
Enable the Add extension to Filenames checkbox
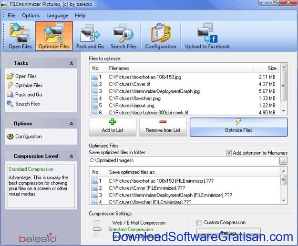coord(229,153)
